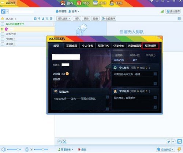183x153 pixels.
Task: Click the down arrow in 军团任务 box
Action: tap(155, 107)
